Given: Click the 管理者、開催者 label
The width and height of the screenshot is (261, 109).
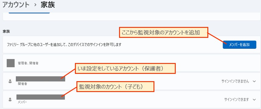Looking at the screenshot, I should point(28,63).
